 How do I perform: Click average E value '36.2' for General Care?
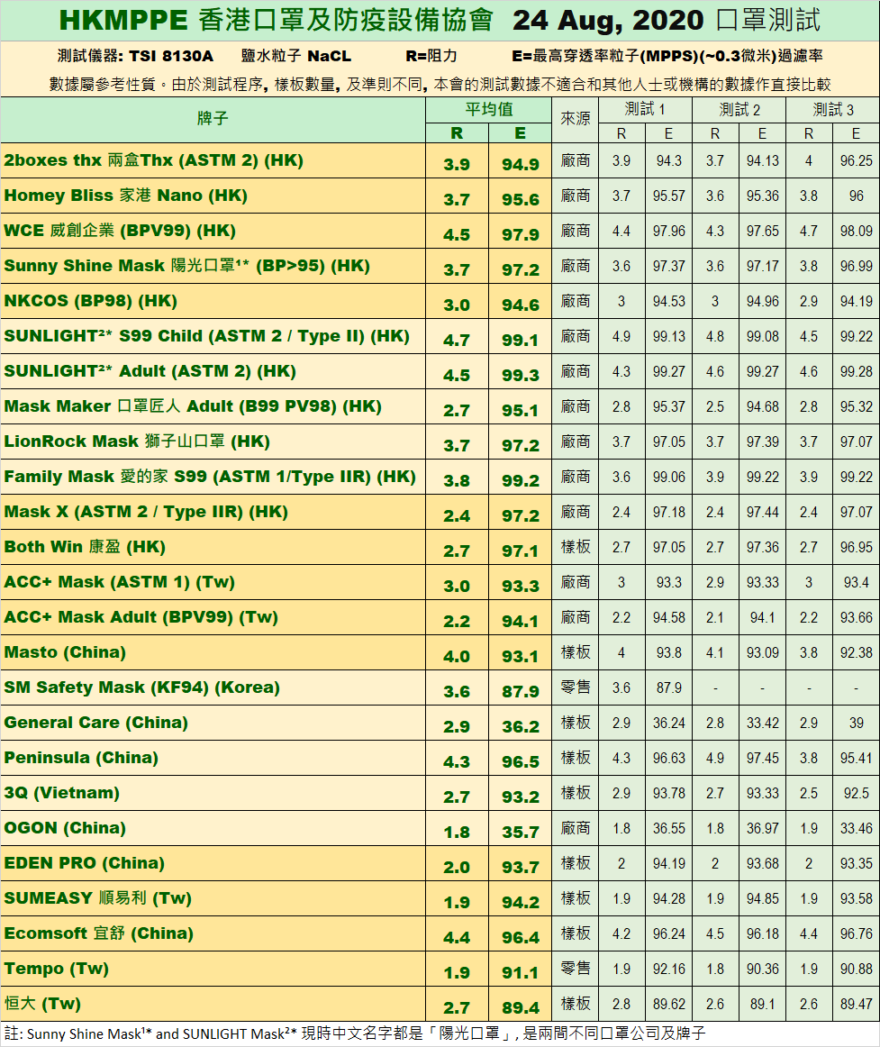[x=520, y=726]
